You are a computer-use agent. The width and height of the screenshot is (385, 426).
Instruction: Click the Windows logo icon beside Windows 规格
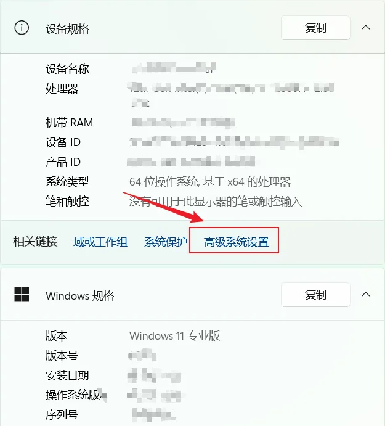point(22,295)
